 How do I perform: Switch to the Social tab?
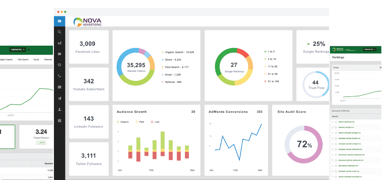36,59
